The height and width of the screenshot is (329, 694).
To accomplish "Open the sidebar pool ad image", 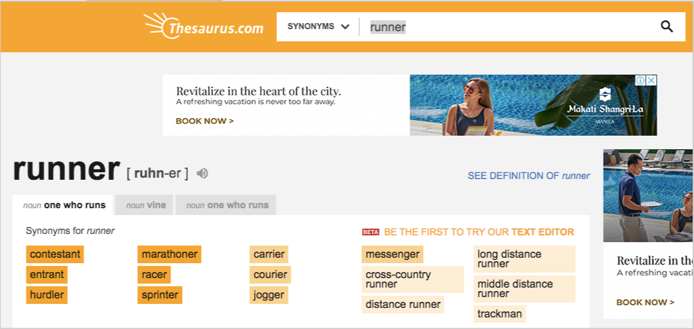I will (648, 195).
